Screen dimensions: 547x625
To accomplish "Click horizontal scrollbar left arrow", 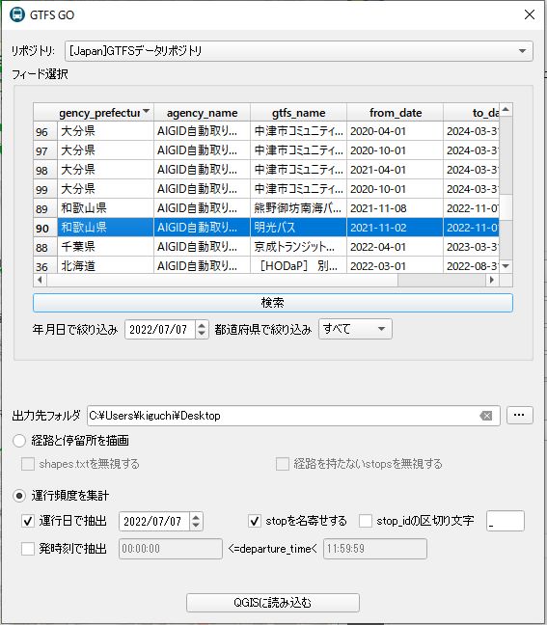I will click(x=40, y=280).
